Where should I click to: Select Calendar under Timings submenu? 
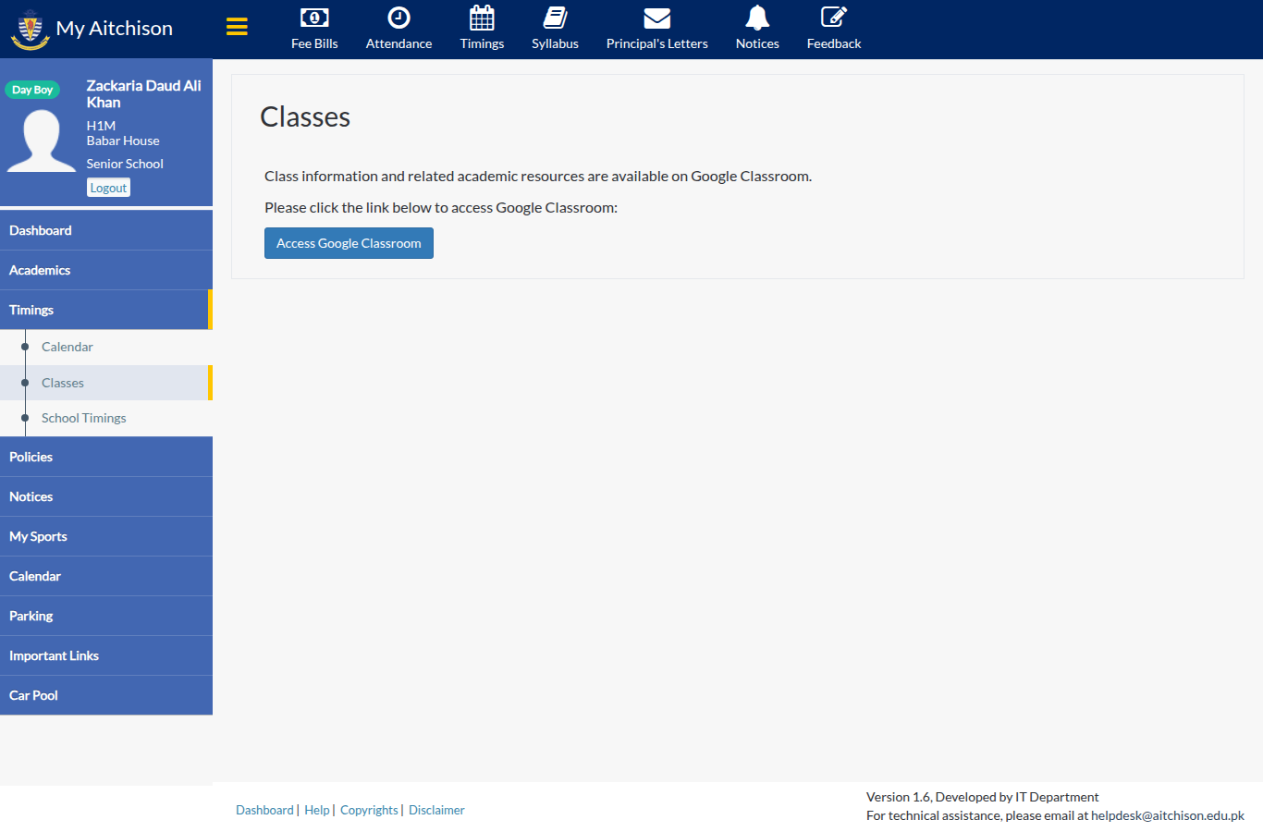pyautogui.click(x=106, y=347)
